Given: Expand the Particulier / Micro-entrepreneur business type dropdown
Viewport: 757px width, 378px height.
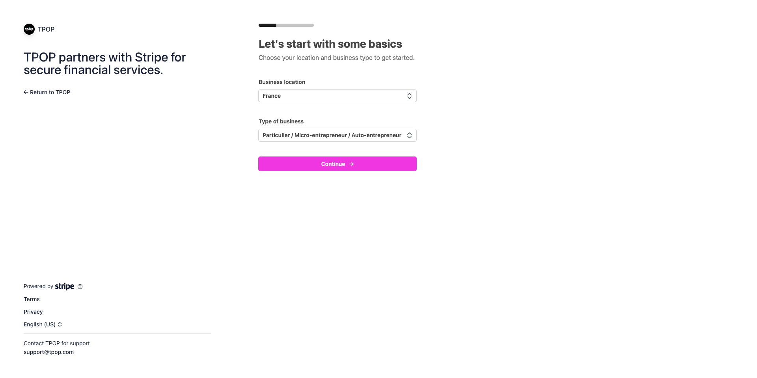Looking at the screenshot, I should pyautogui.click(x=332, y=135).
